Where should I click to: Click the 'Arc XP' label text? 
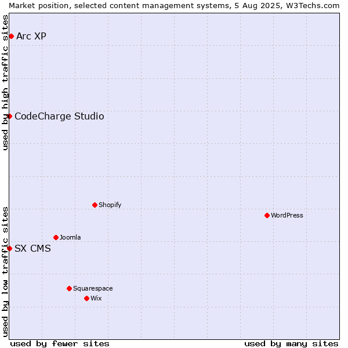tap(31, 36)
